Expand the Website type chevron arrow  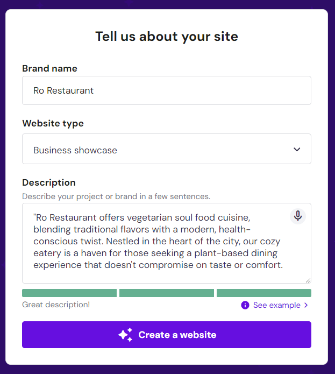(297, 150)
